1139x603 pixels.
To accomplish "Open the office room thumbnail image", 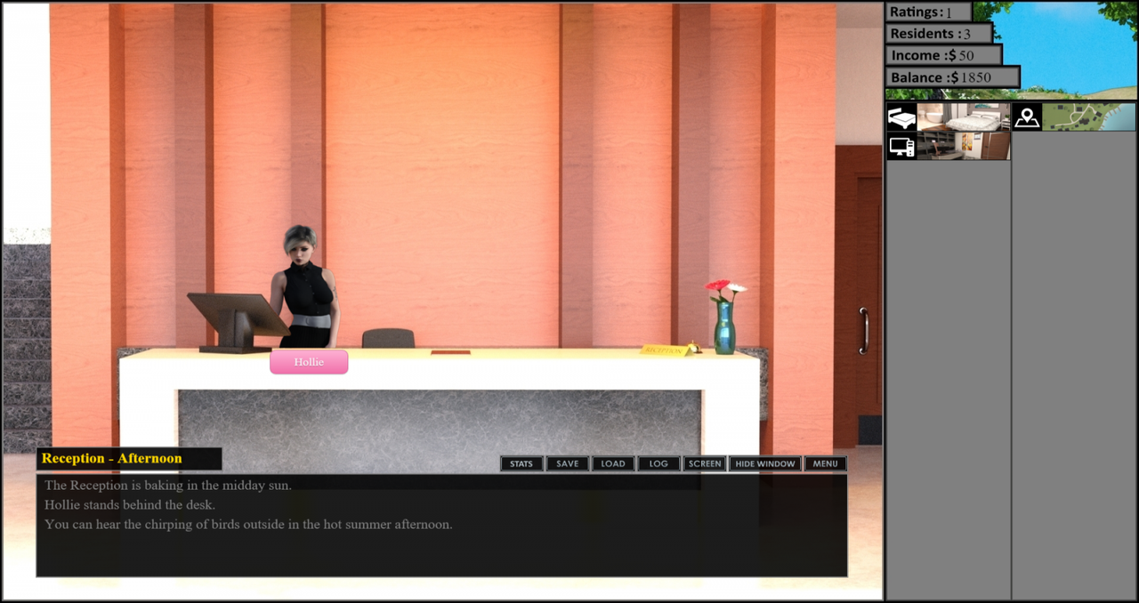I will (964, 146).
